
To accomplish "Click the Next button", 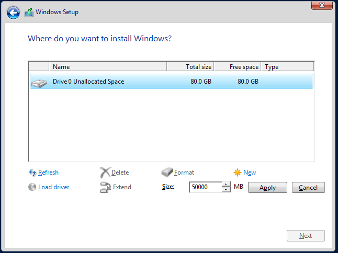I will [x=306, y=236].
